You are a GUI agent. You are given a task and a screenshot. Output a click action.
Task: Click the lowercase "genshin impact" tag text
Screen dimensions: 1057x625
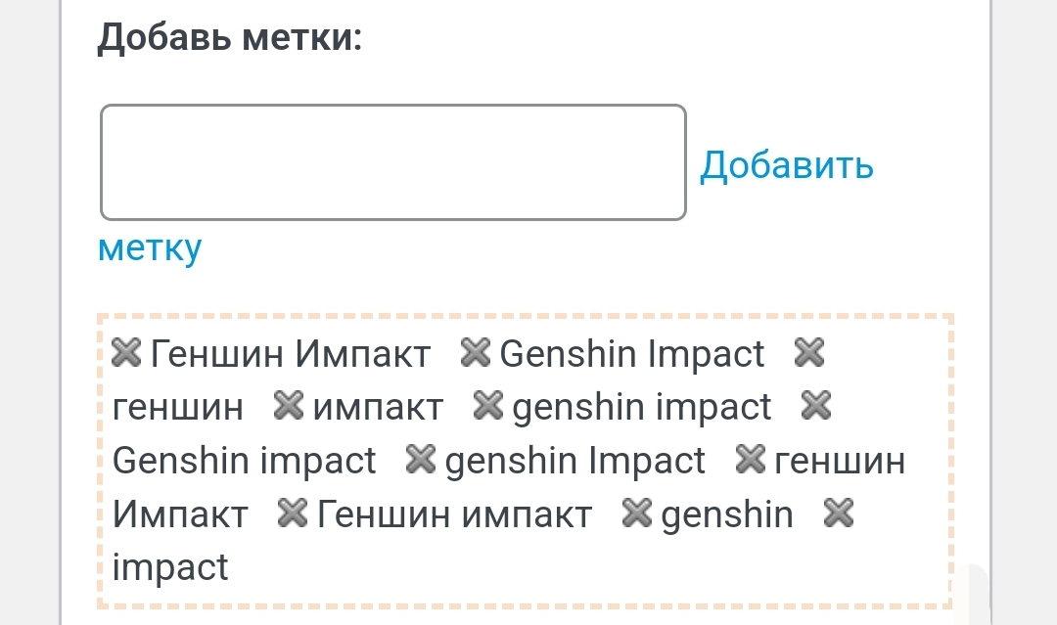point(642,407)
